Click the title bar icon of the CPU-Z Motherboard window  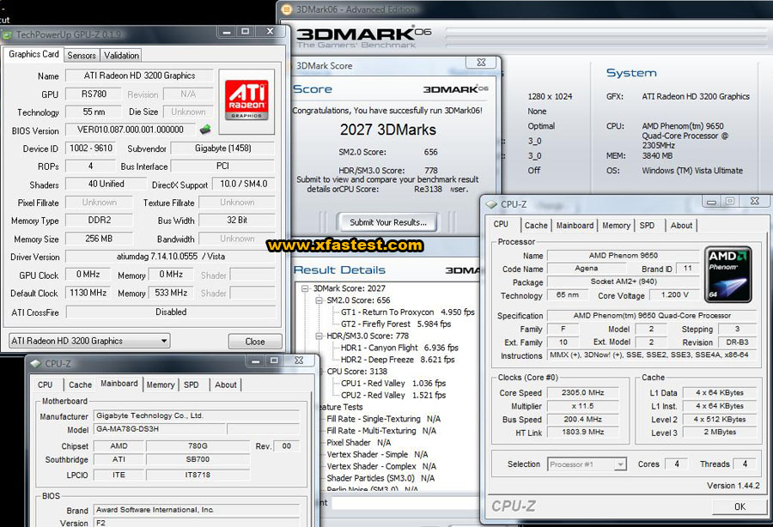pyautogui.click(x=35, y=363)
